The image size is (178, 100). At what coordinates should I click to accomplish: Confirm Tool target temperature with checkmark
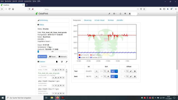(113, 71)
